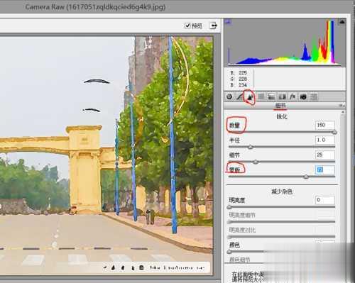This screenshot has width=355, height=283.
Task: Toggle the 预览 preview checkbox
Action: pyautogui.click(x=187, y=26)
